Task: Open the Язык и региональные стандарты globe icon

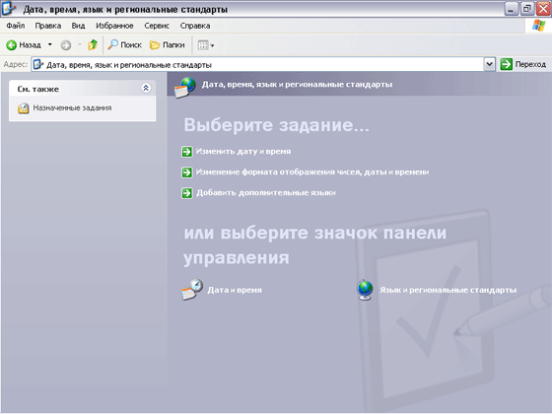Action: click(x=365, y=290)
